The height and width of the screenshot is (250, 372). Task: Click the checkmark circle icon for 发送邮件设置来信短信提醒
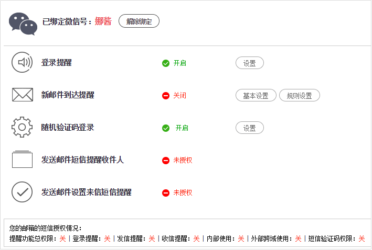(22, 192)
